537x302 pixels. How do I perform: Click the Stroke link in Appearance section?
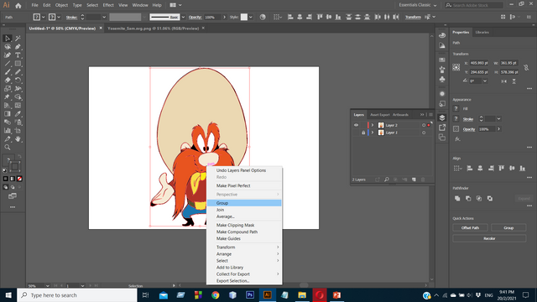tap(468, 119)
